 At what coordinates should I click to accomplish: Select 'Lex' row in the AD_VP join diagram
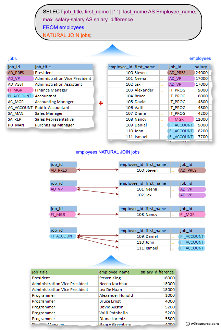click(162, 195)
